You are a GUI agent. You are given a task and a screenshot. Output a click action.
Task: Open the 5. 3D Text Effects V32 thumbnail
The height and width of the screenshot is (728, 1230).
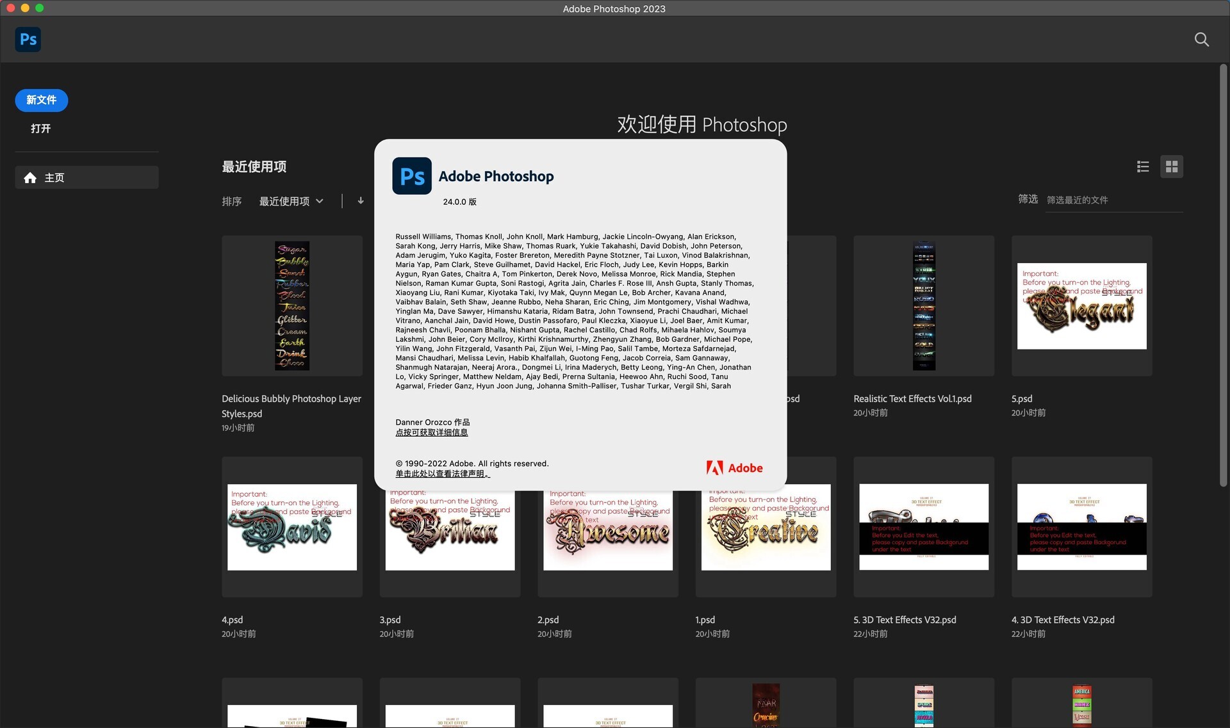[924, 527]
